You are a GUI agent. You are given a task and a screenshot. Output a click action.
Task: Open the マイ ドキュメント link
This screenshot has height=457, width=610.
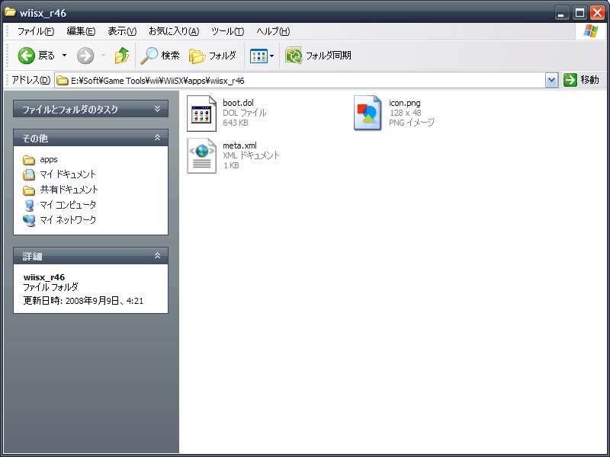click(68, 174)
